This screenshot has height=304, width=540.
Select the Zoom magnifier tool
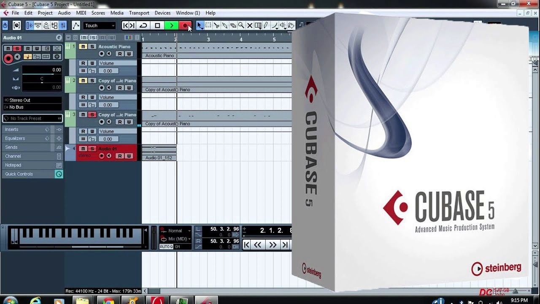tap(241, 26)
